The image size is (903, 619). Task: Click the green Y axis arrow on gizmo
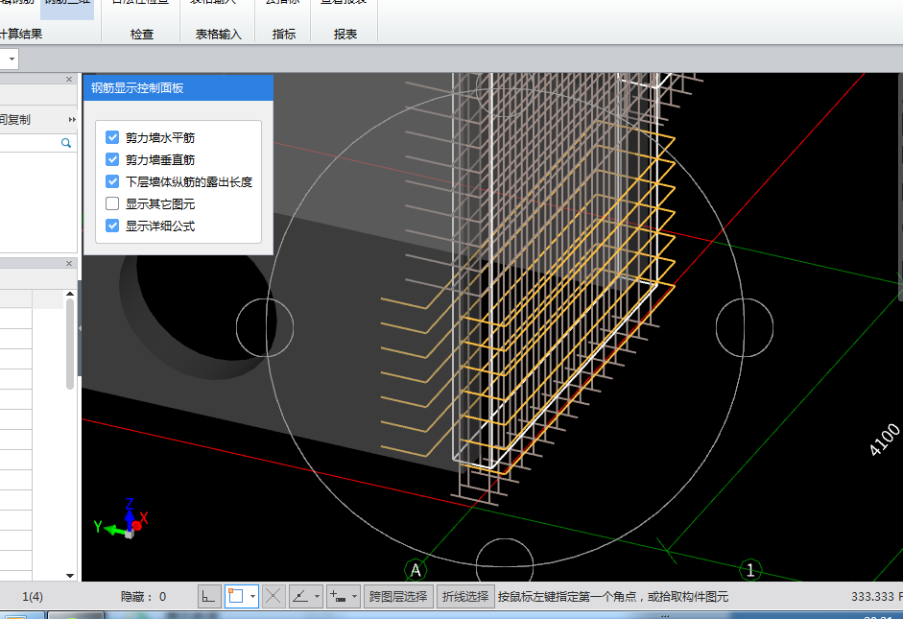(108, 528)
